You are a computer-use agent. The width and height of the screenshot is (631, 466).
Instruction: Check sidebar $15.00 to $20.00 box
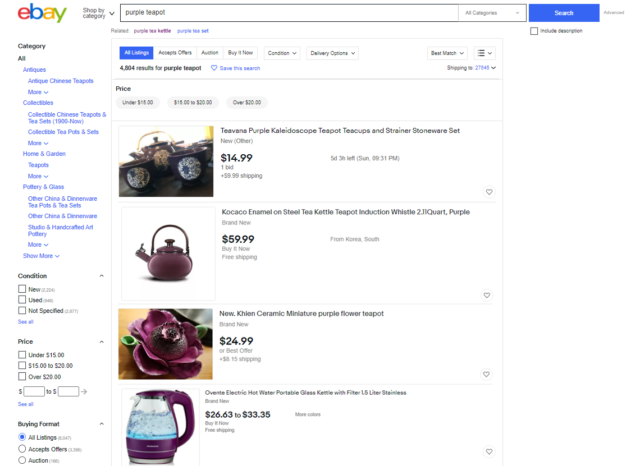click(22, 366)
